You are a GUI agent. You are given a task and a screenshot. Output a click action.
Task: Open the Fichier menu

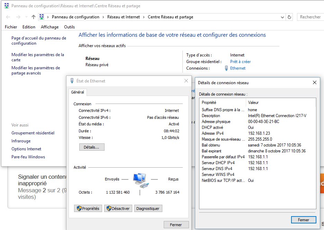(x=11, y=27)
